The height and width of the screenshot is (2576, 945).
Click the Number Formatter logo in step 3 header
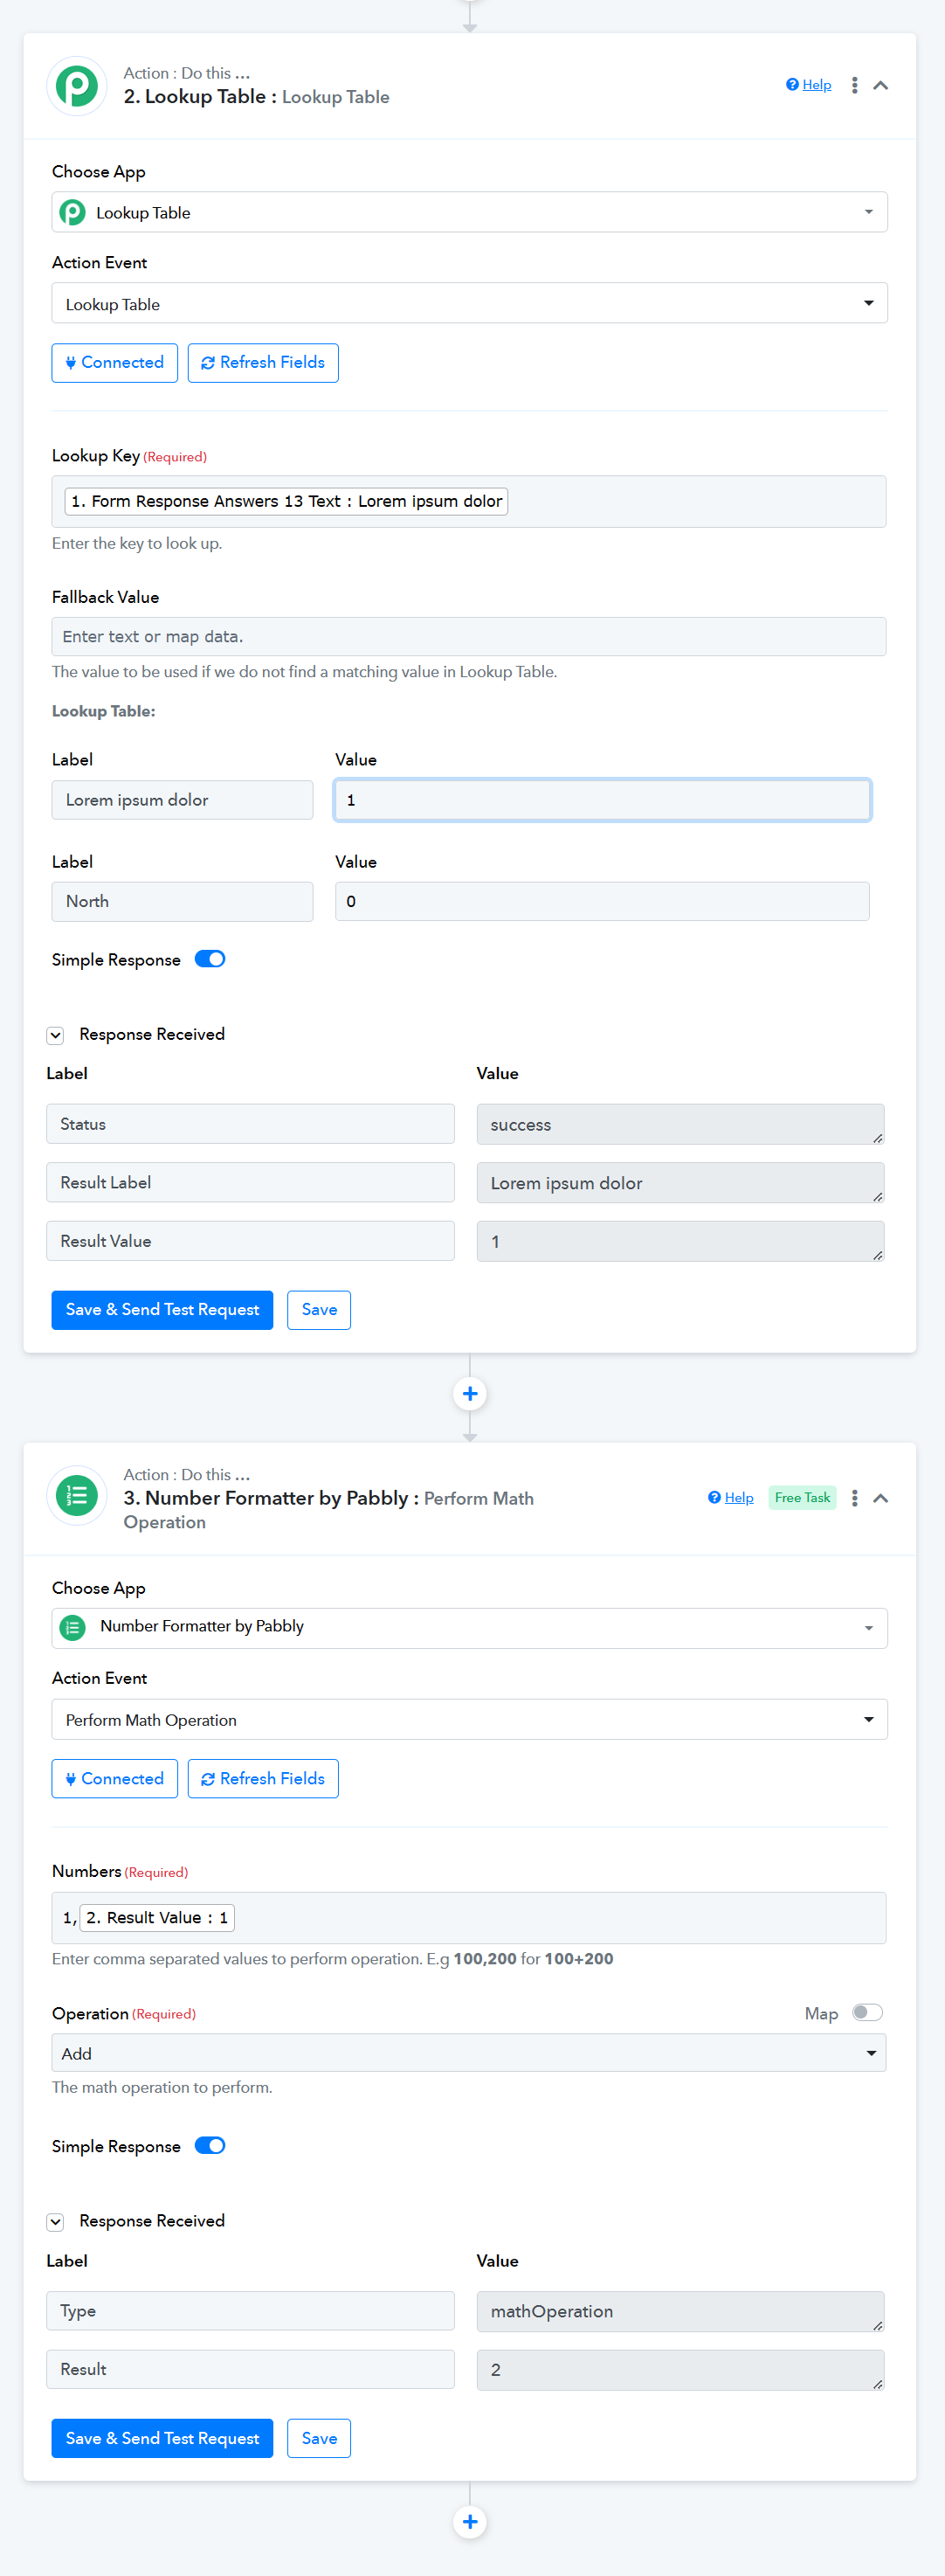click(x=77, y=1496)
